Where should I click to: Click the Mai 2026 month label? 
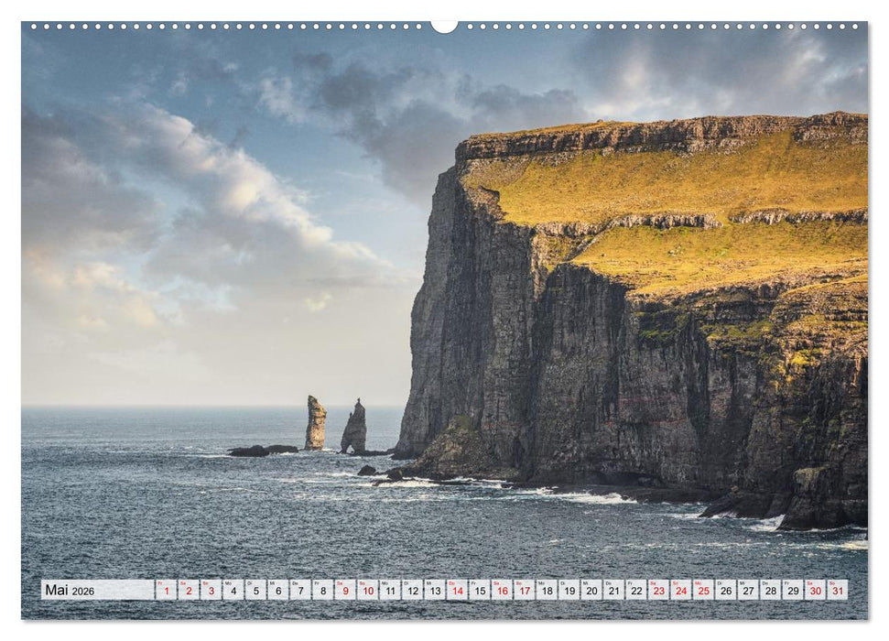[70, 591]
